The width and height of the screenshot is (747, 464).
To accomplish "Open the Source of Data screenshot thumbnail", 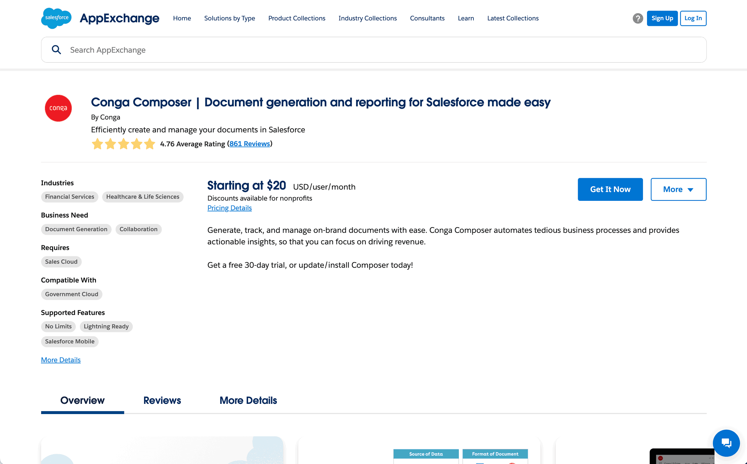I will (x=419, y=451).
